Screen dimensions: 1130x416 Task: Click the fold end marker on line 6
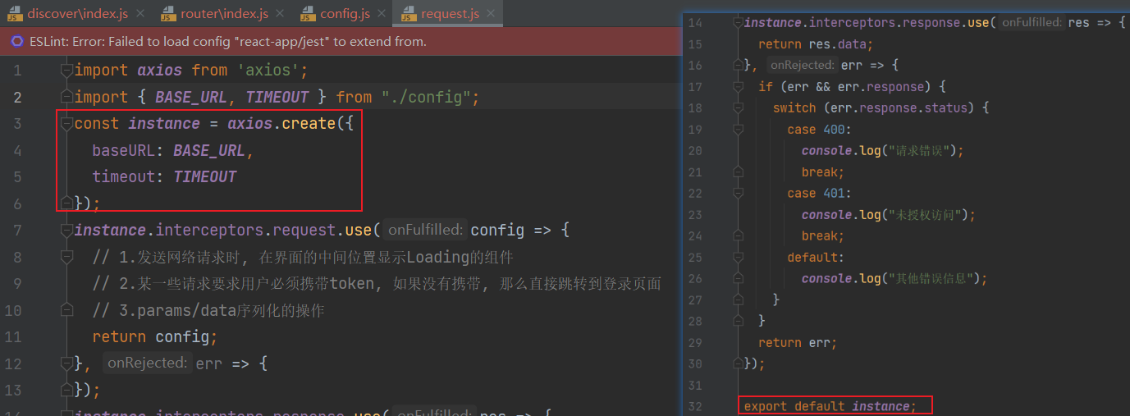[66, 203]
